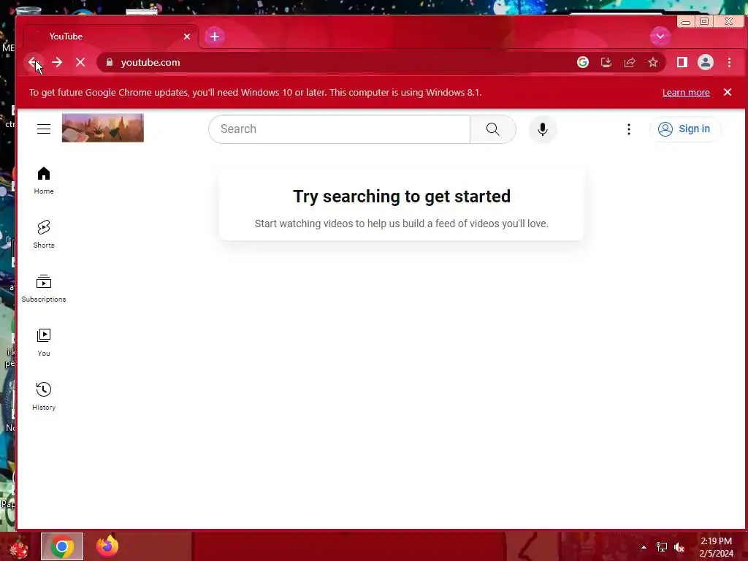This screenshot has height=561, width=748.
Task: Click 'Start watching videos' message text
Action: [402, 224]
